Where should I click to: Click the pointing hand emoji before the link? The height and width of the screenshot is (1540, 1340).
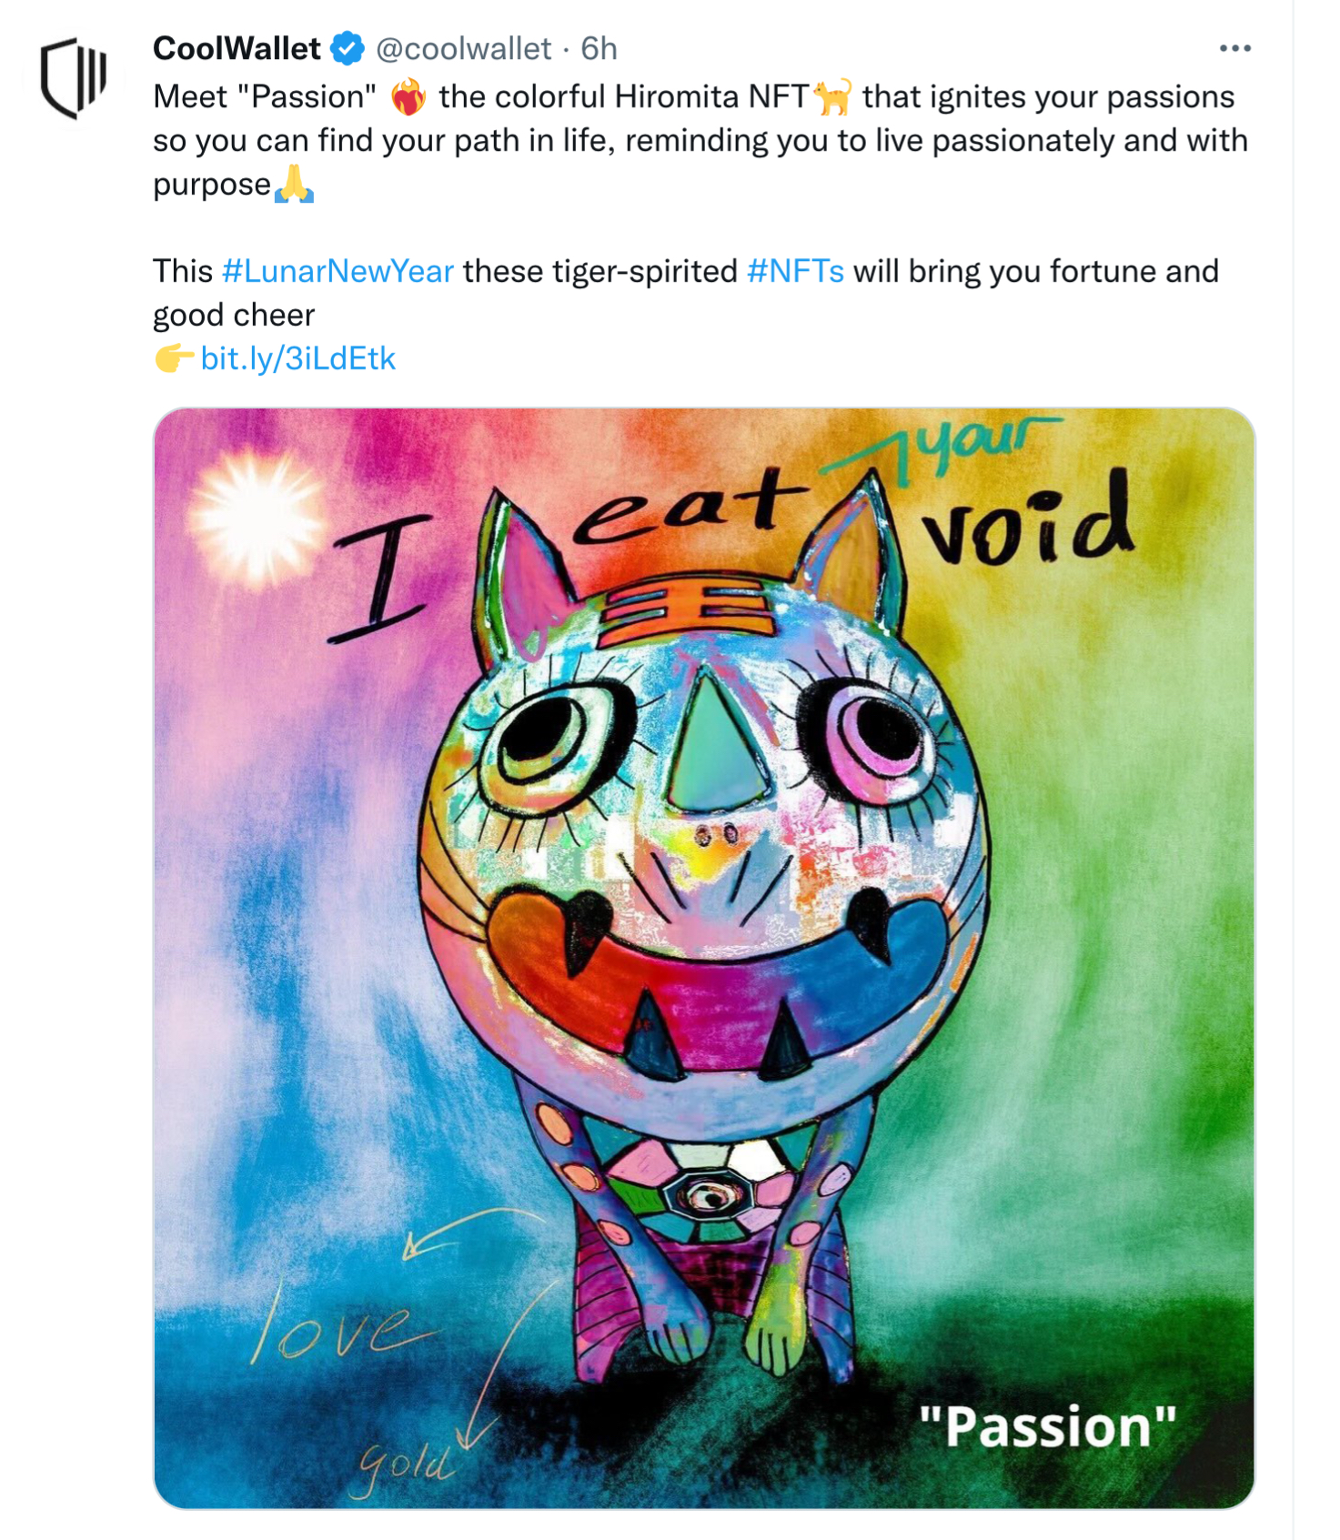[x=174, y=358]
